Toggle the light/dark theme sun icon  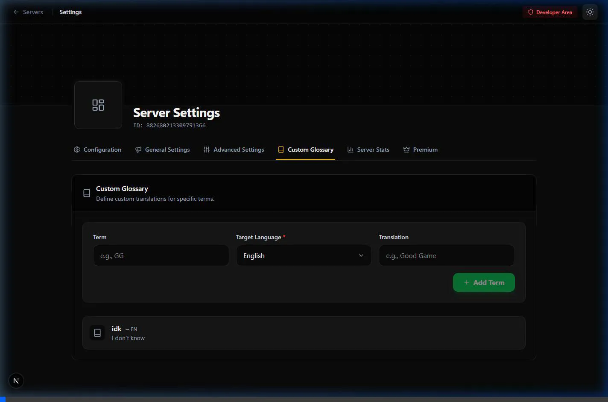click(590, 12)
